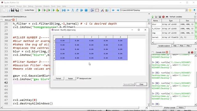Image resolution: width=197 pixels, height=111 pixels.
Task: Browse a working directory folder icon
Action: (190, 10)
